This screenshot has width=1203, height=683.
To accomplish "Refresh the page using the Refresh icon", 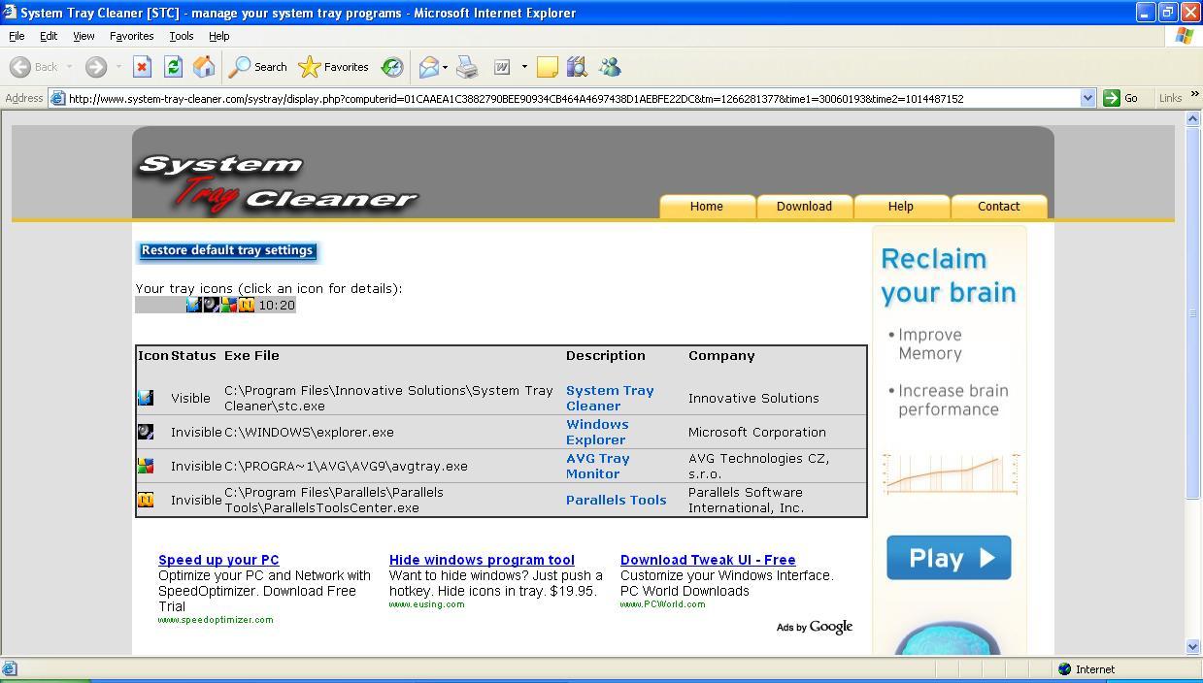I will tap(173, 66).
